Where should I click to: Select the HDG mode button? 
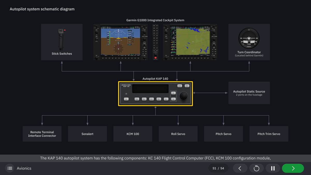[x=137, y=99]
